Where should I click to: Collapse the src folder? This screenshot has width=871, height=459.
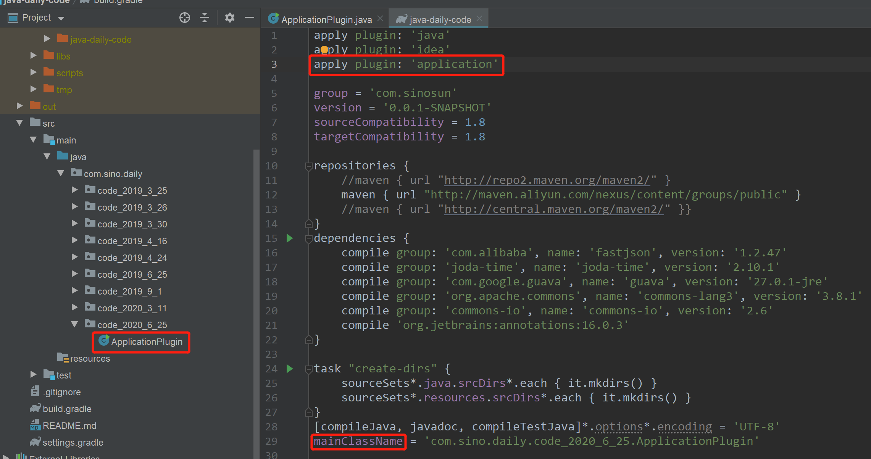[19, 123]
